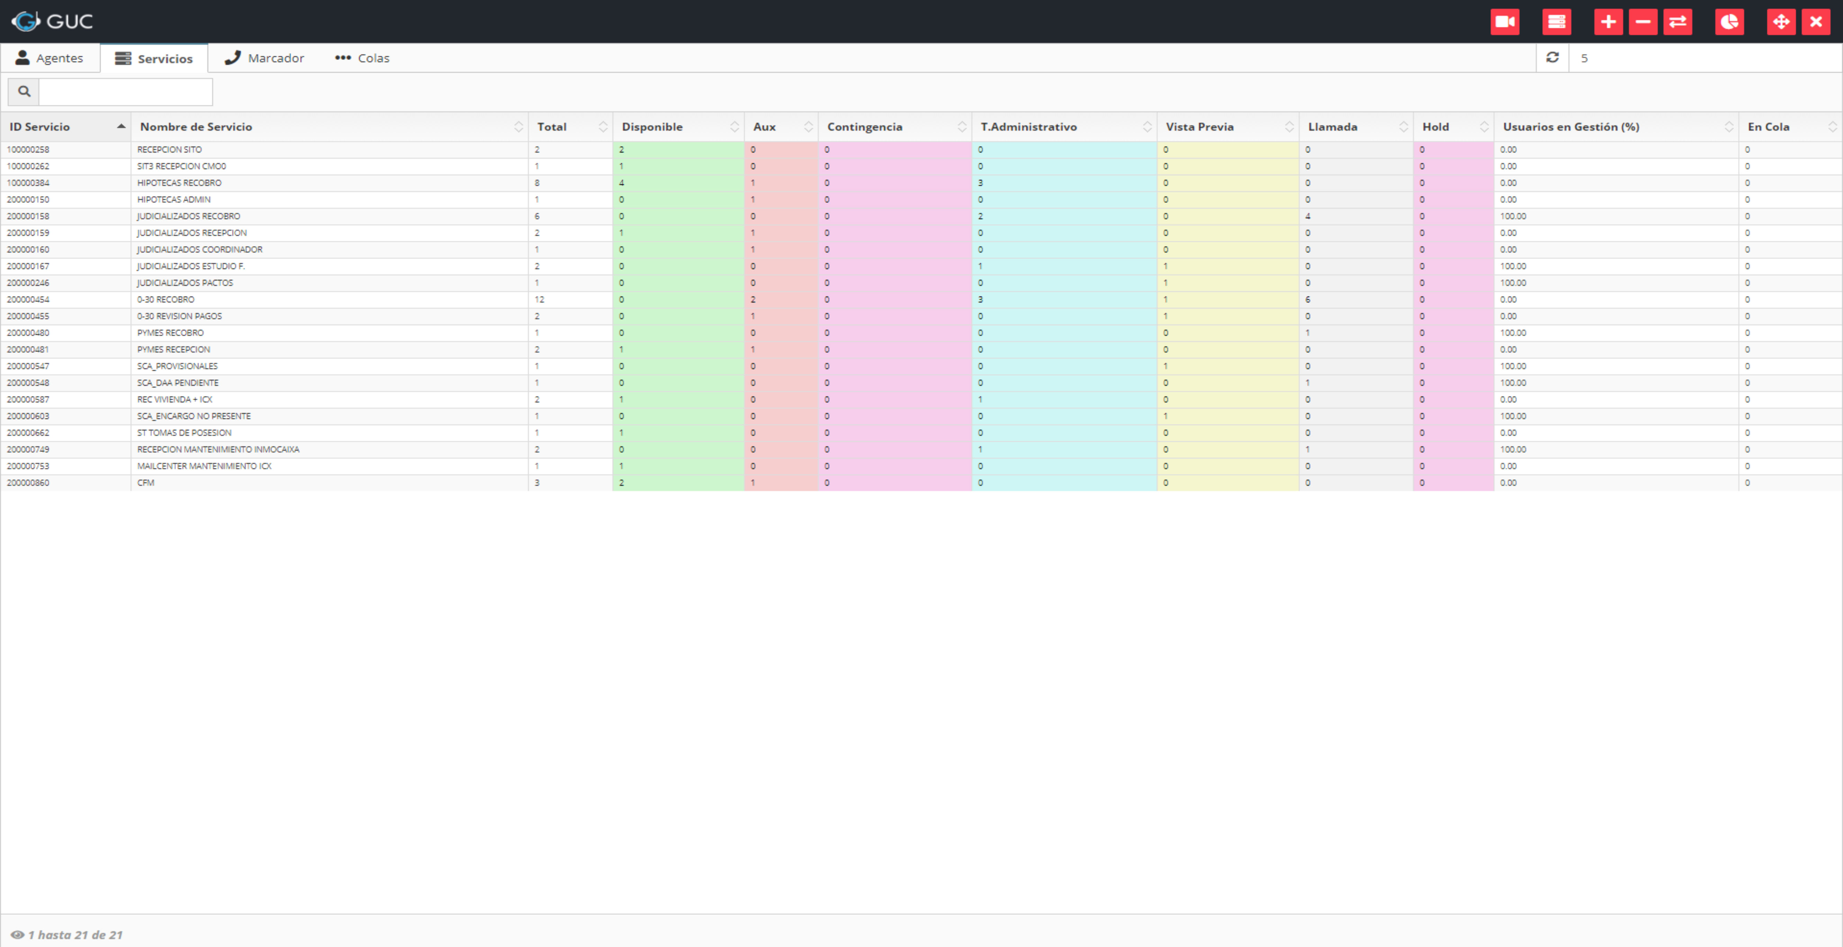Viewport: 1843px width, 947px height.
Task: Sort by Total column header
Action: (570, 127)
